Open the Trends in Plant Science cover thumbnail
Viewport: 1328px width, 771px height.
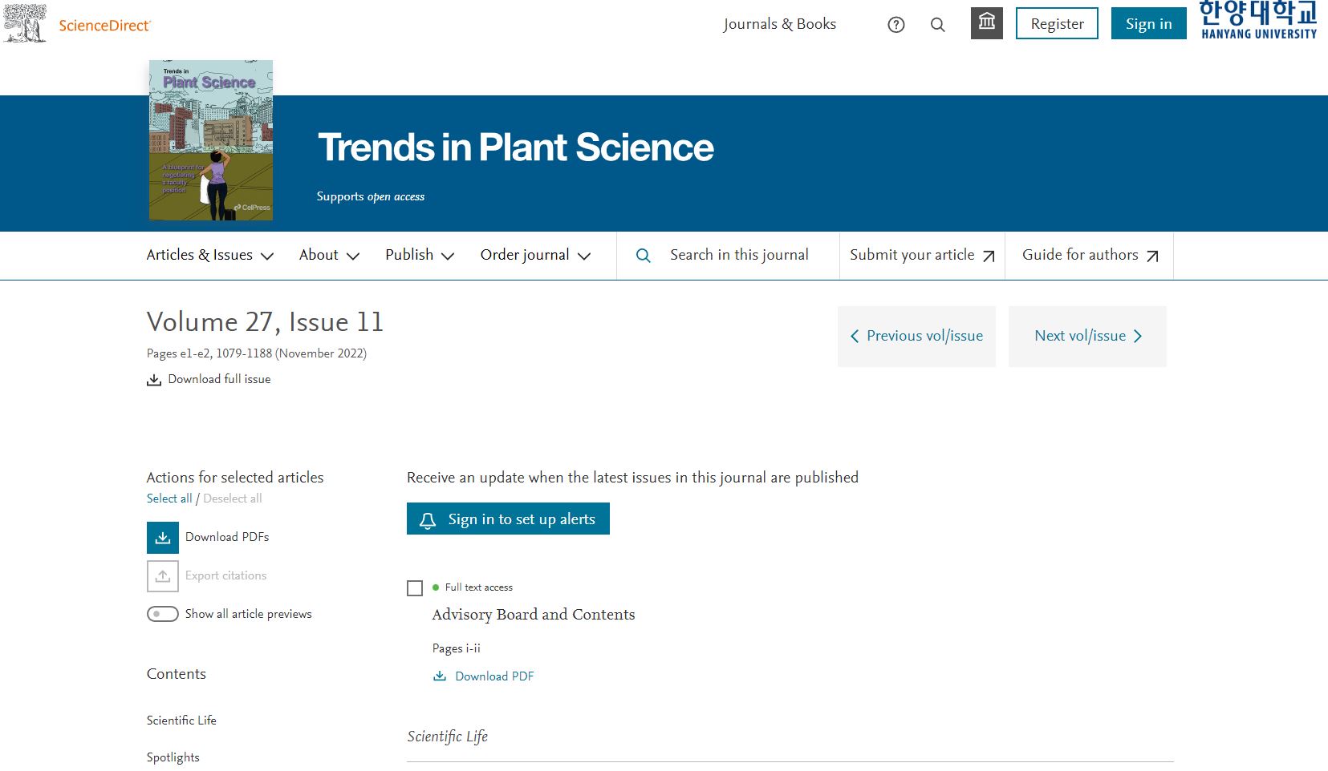211,140
